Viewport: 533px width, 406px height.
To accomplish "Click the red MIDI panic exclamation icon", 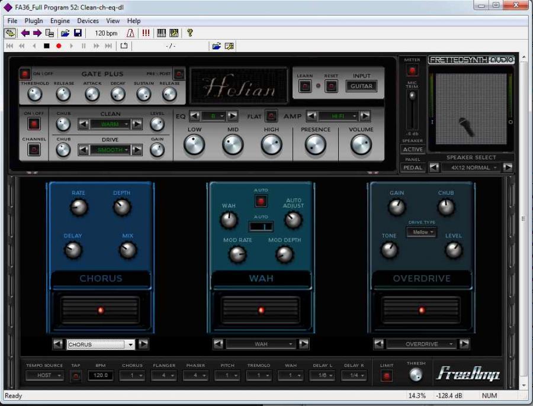I will (x=146, y=33).
